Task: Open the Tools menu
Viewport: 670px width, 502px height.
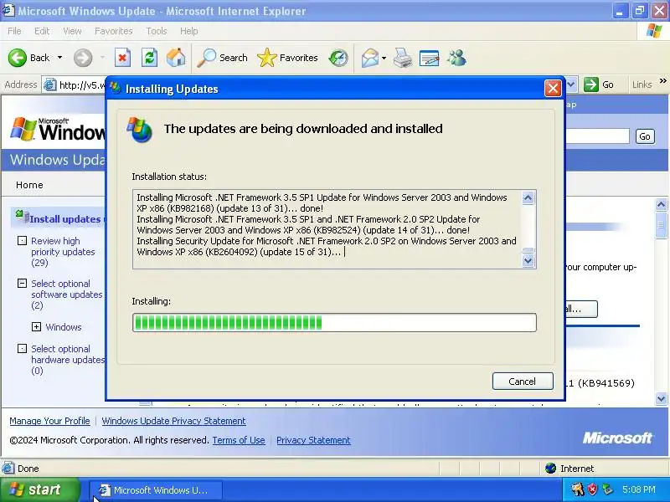Action: [157, 31]
